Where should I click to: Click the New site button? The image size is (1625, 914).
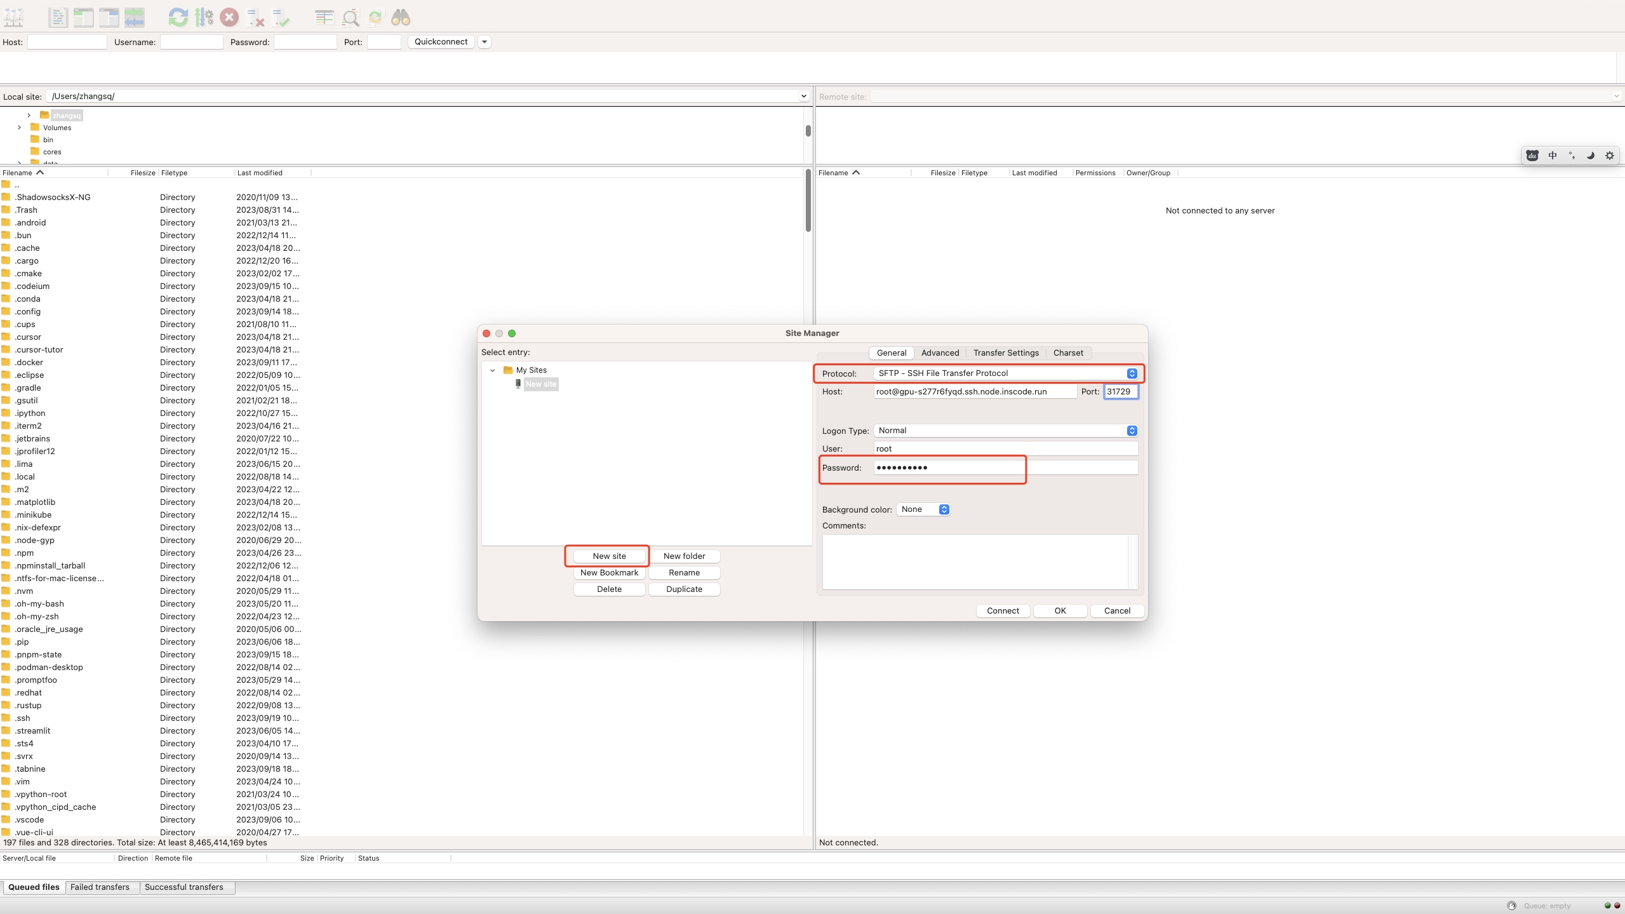[610, 556]
